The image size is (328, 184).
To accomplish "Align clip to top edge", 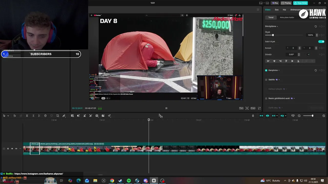I will (286, 61).
